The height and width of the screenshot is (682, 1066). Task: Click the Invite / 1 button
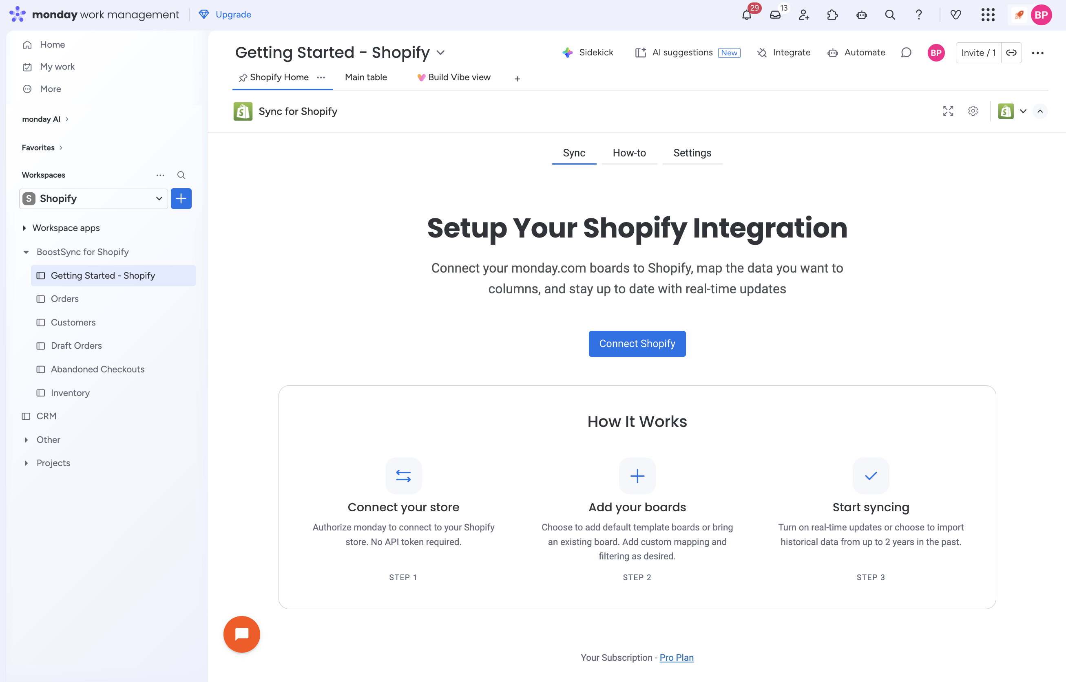pyautogui.click(x=978, y=53)
